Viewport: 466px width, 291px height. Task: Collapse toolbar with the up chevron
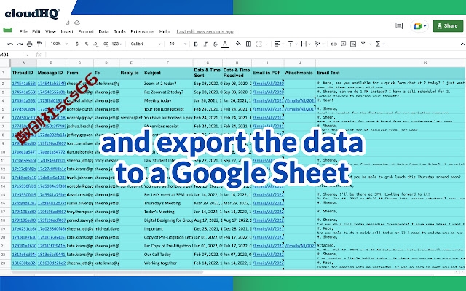(462, 44)
